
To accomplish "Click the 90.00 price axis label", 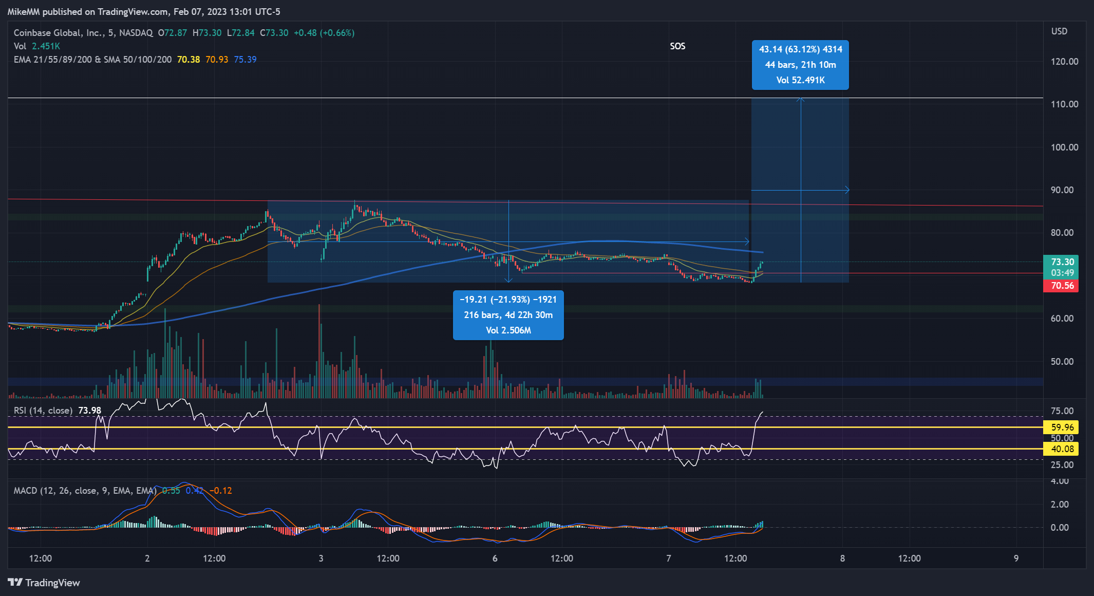I will pyautogui.click(x=1062, y=190).
